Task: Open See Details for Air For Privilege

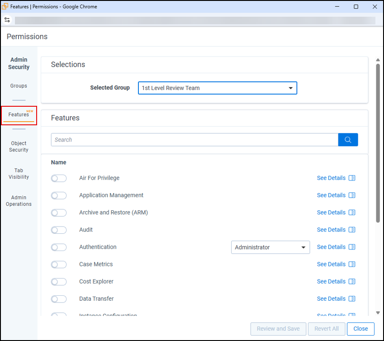Action: [331, 178]
